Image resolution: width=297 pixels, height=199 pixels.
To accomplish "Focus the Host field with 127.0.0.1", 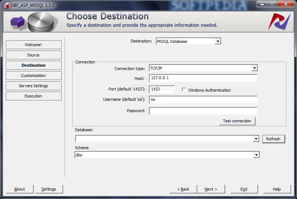I will [x=203, y=78].
